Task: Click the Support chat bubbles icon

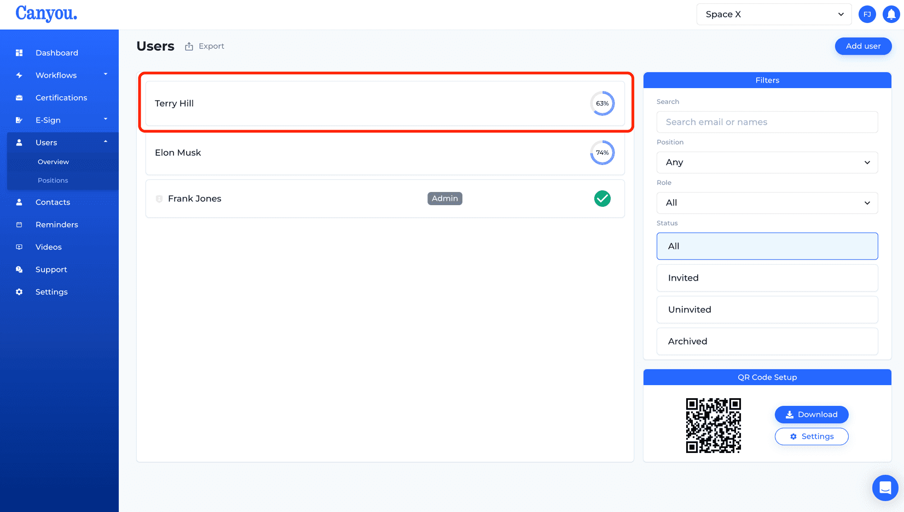Action: click(x=19, y=270)
